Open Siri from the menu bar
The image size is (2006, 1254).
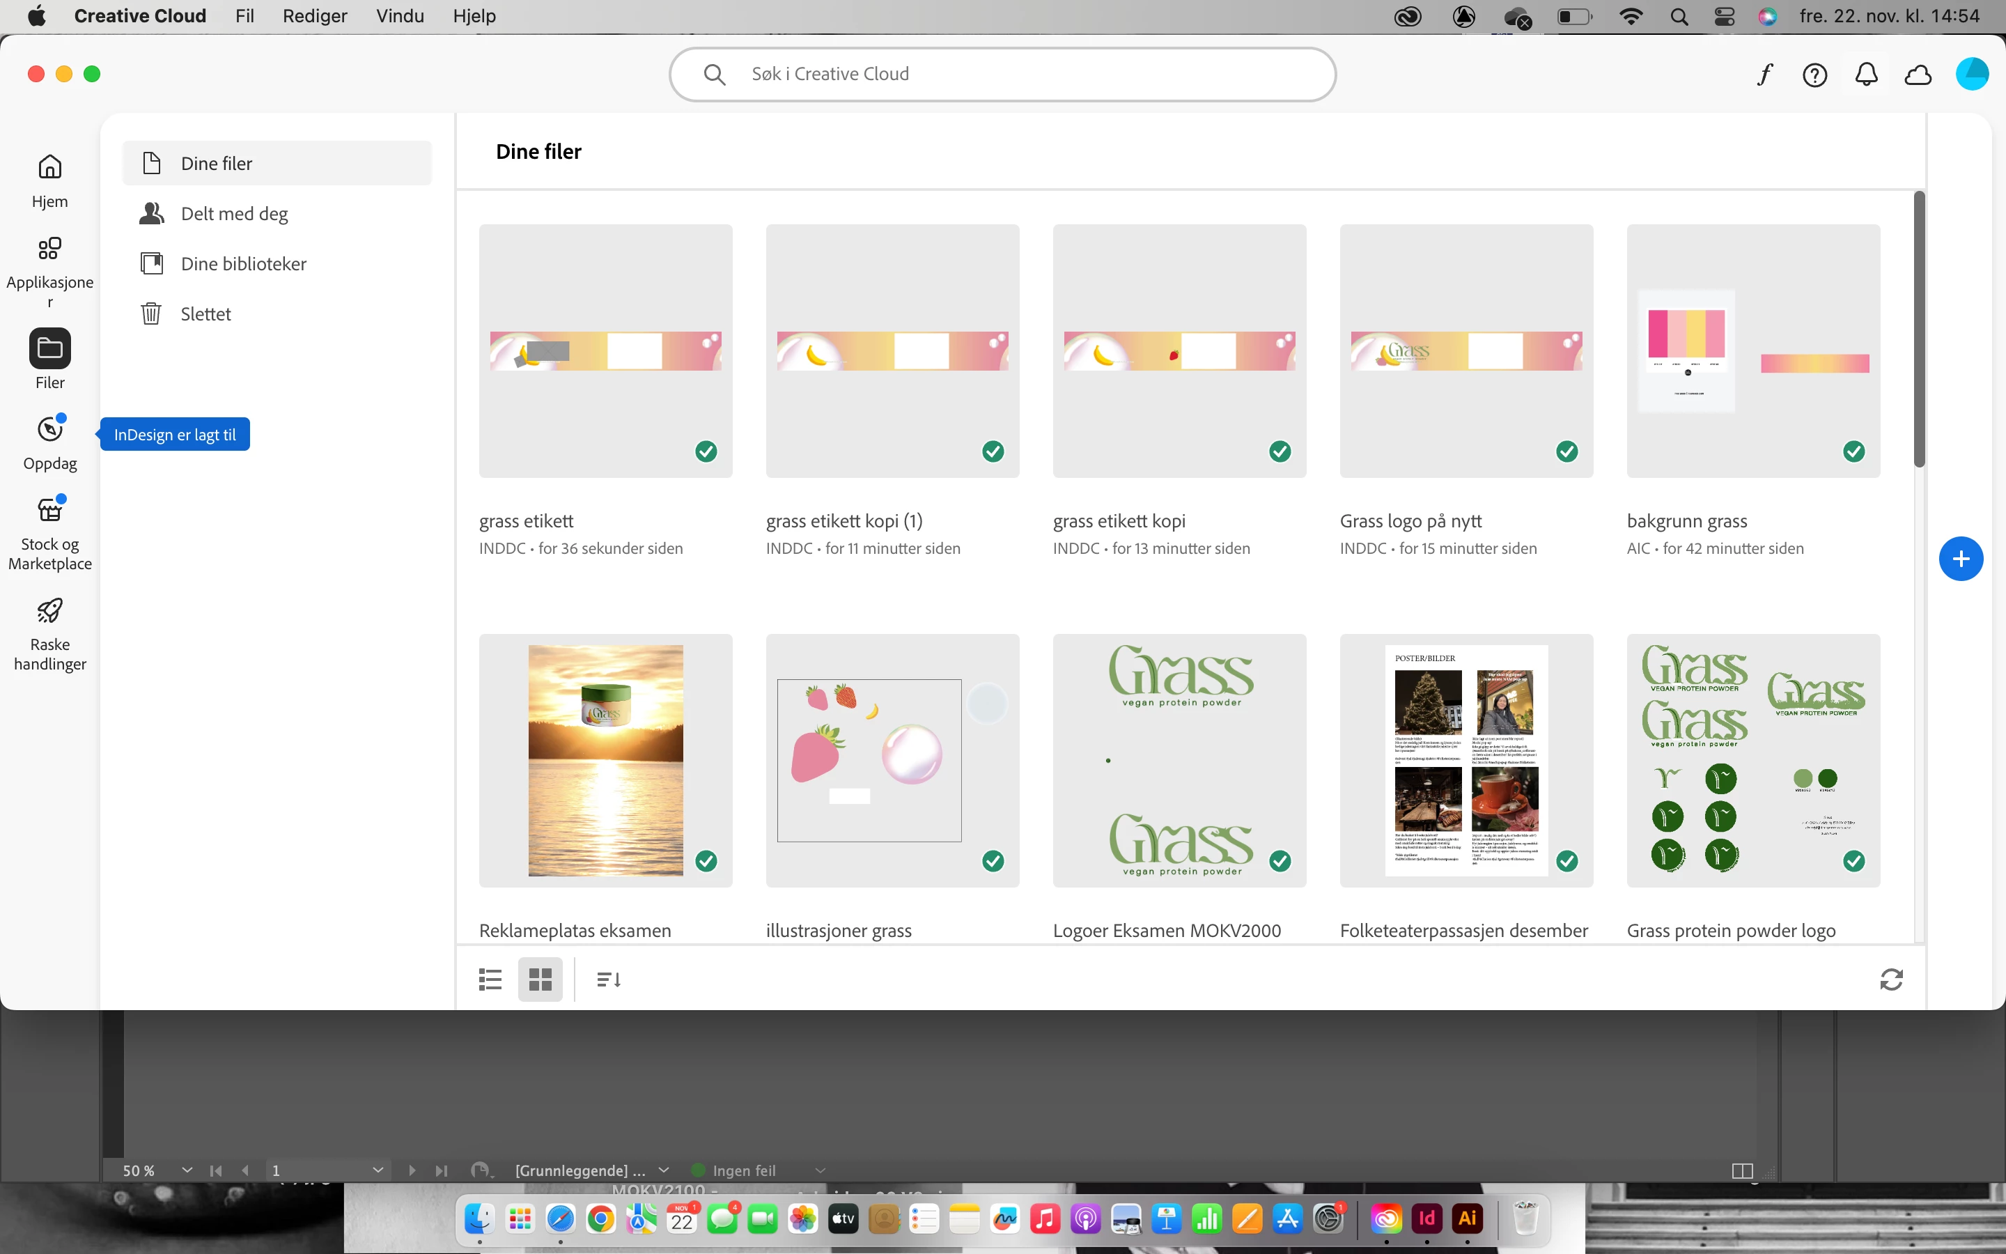(1767, 17)
